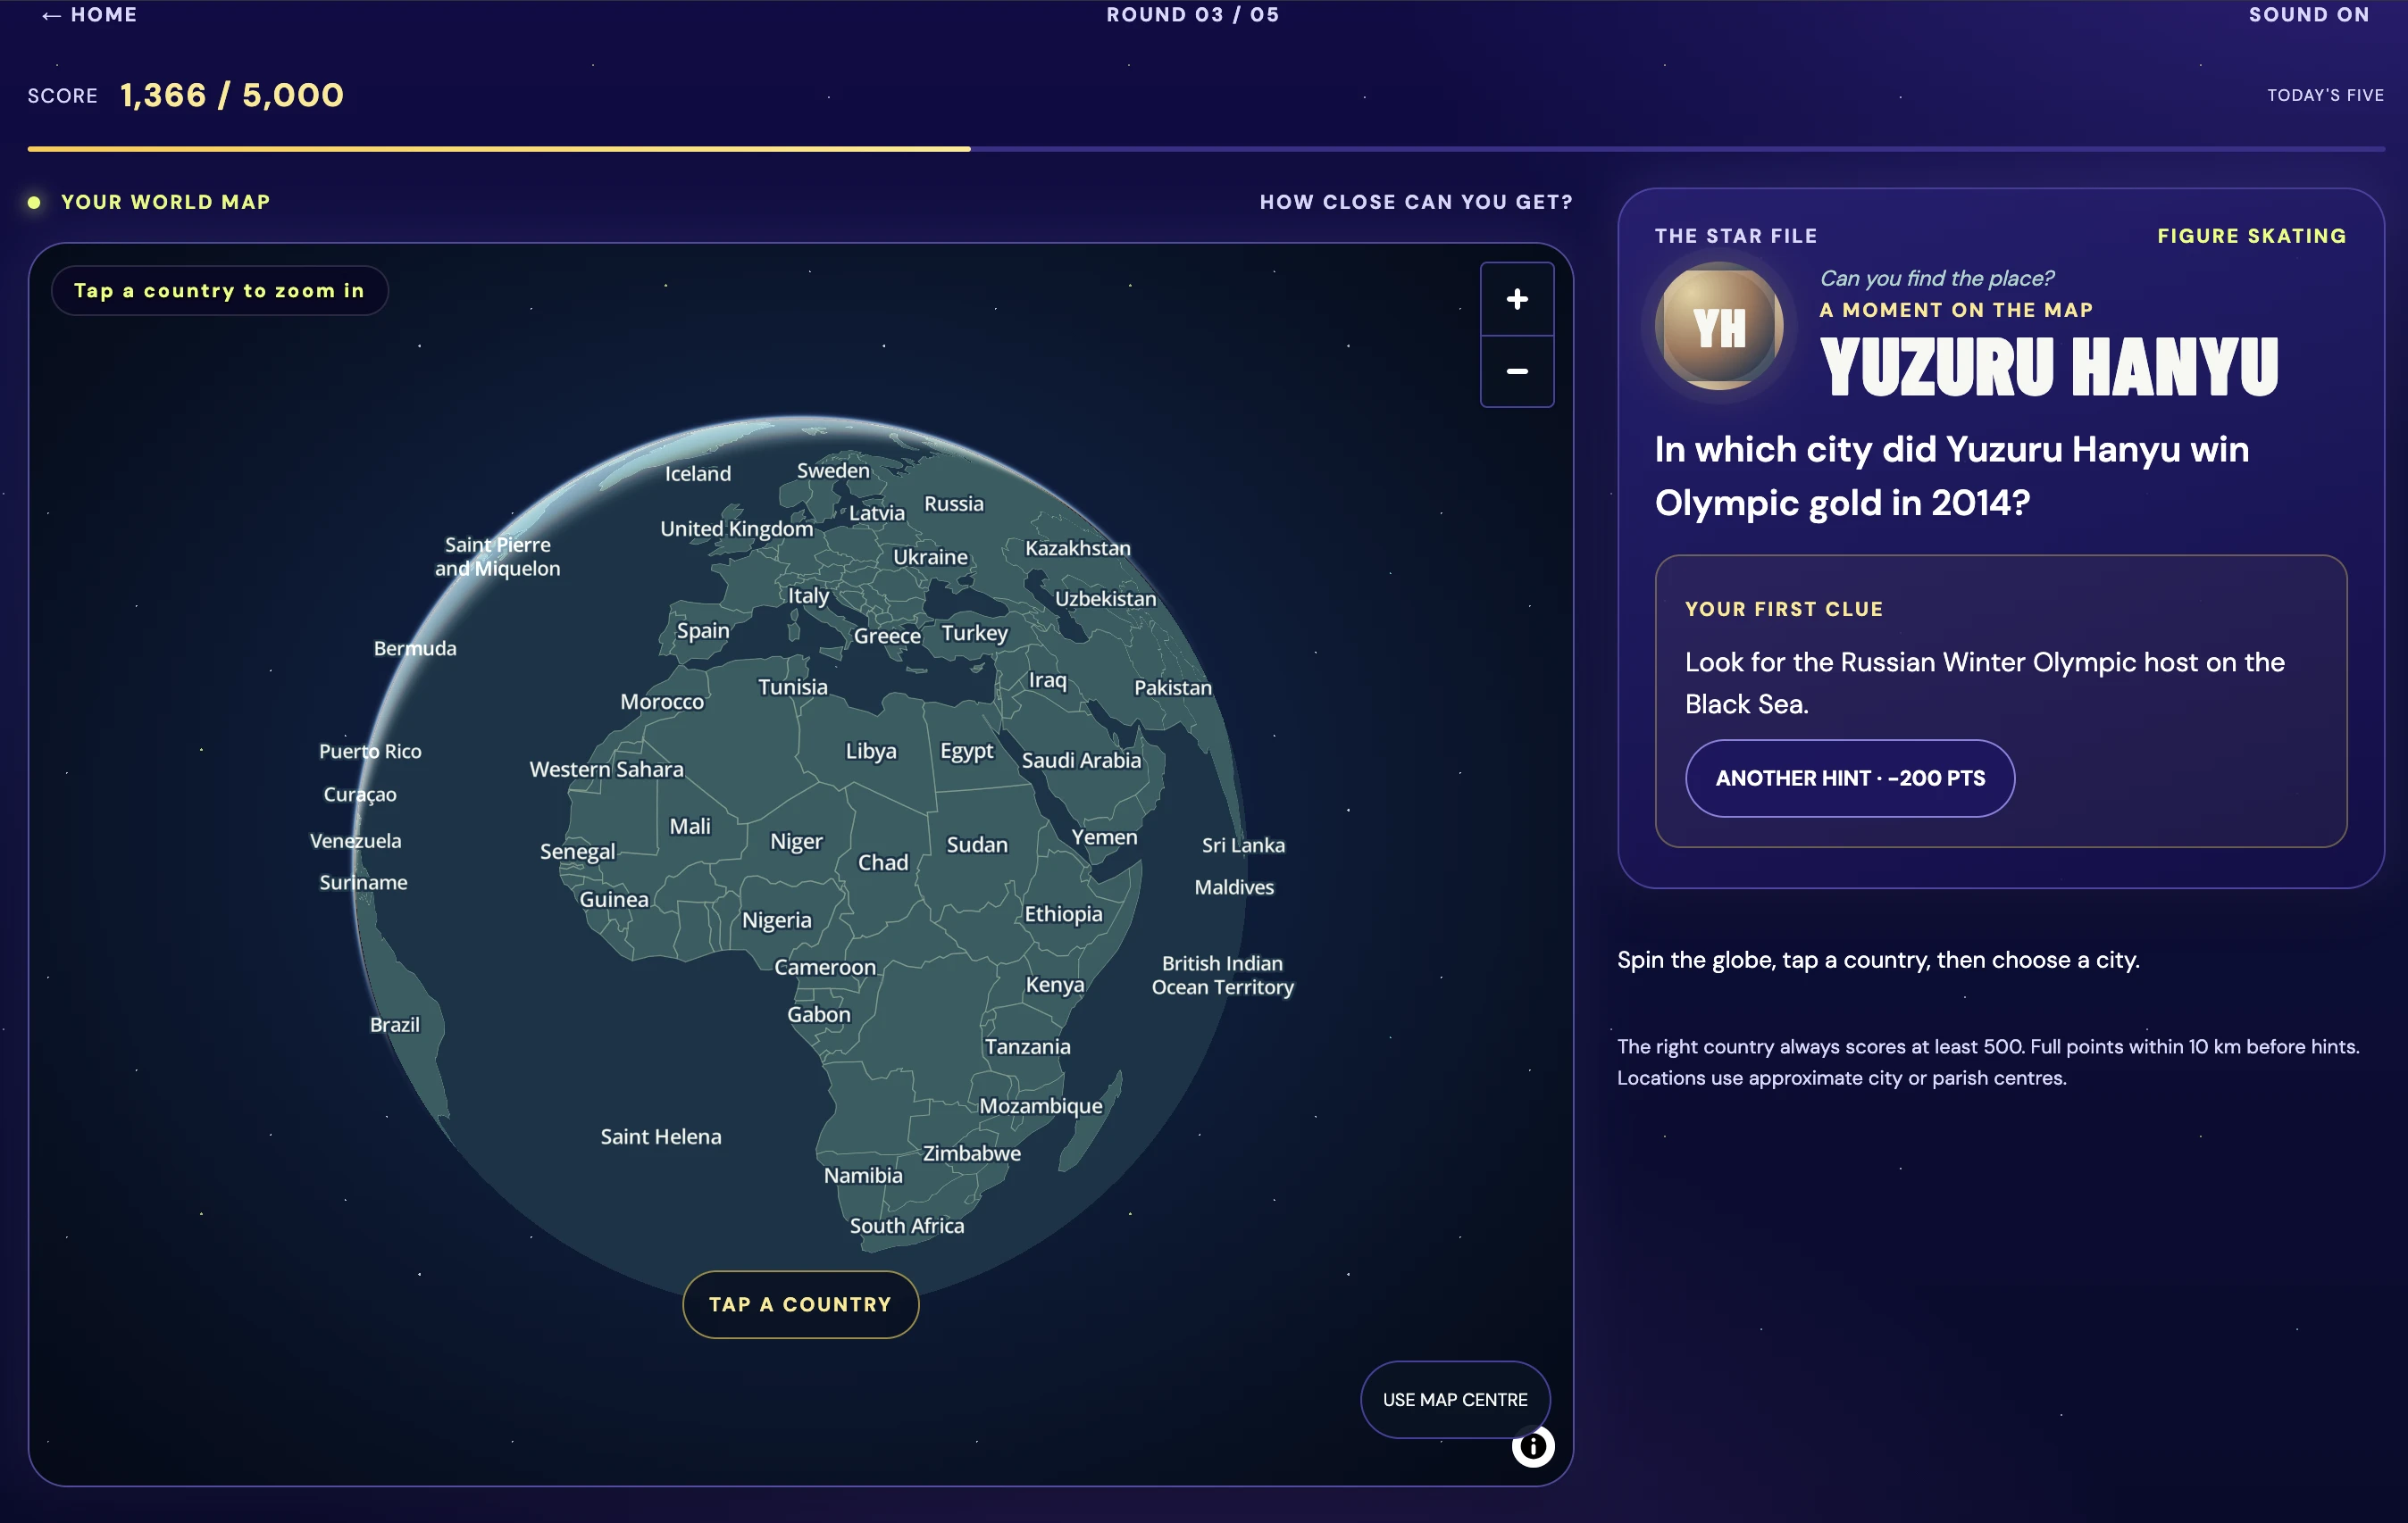The height and width of the screenshot is (1523, 2408).
Task: Tap Mozambique label
Action: [x=1040, y=1105]
